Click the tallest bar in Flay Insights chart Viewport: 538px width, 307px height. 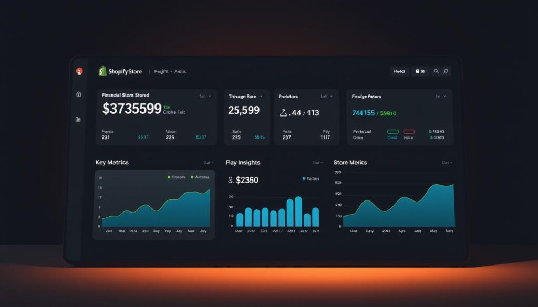coord(298,211)
